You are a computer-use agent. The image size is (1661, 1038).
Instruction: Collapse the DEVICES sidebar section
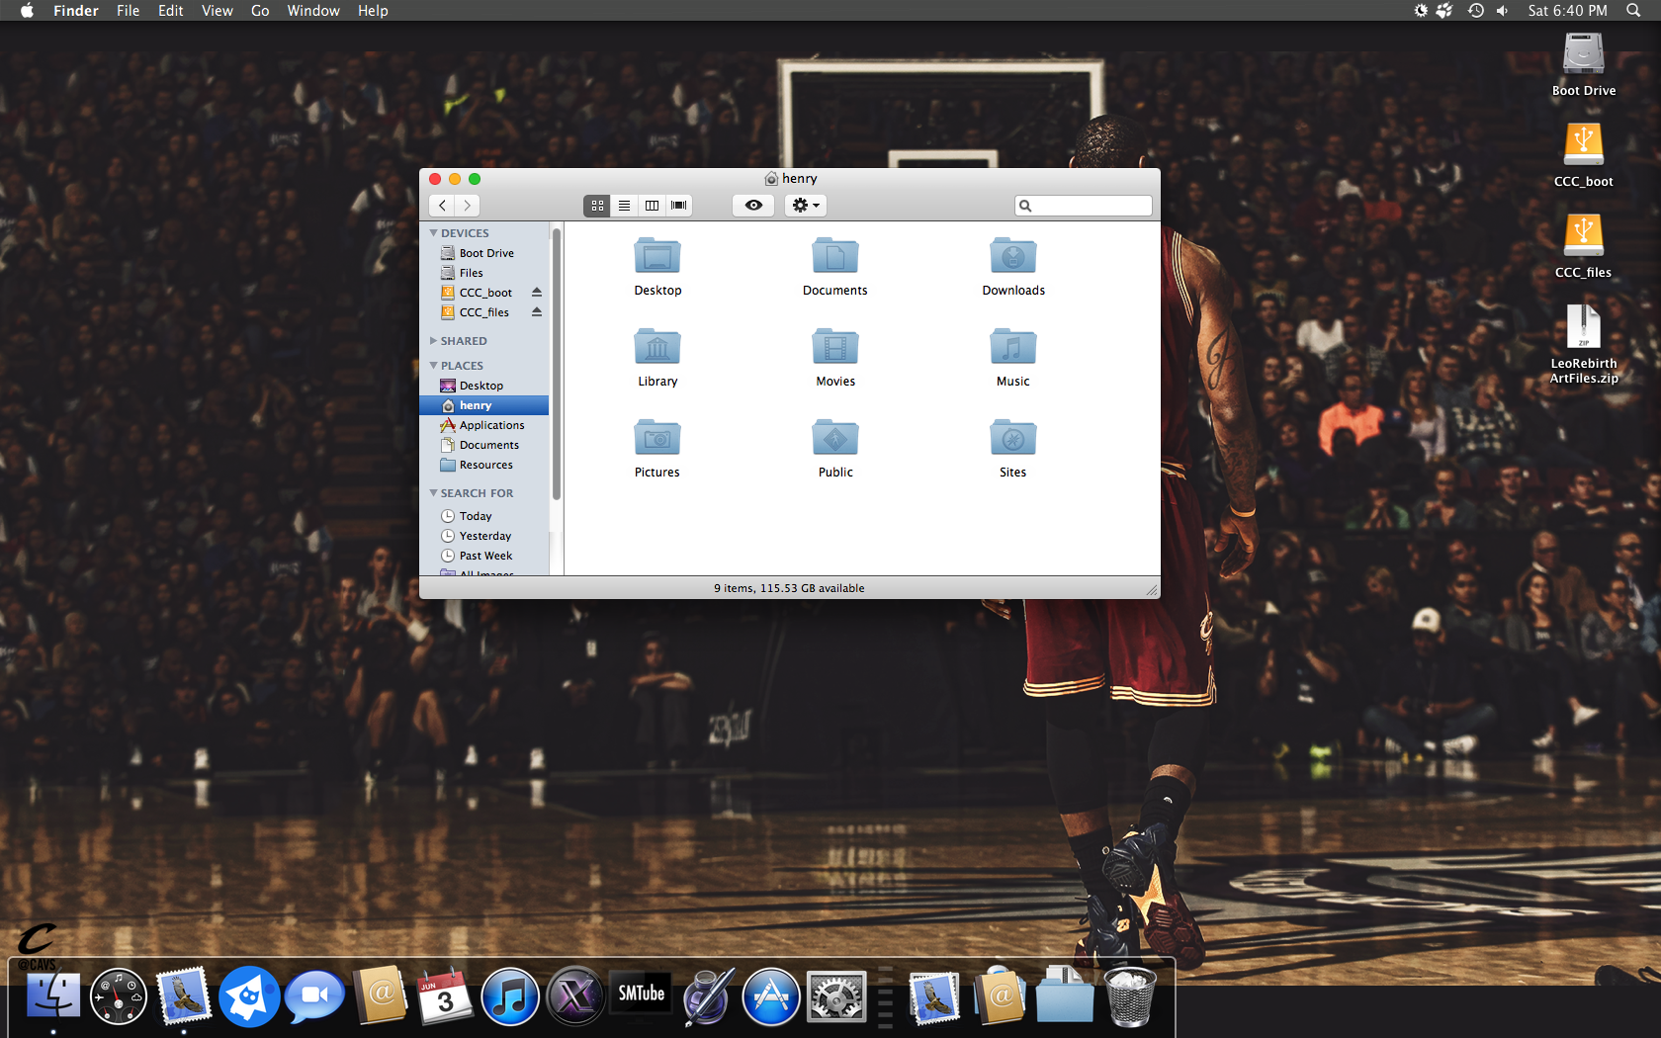click(x=433, y=233)
